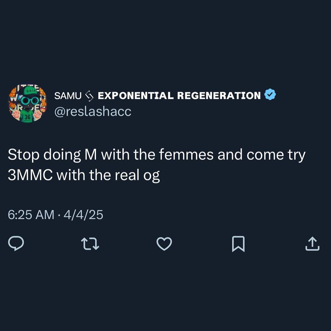The height and width of the screenshot is (331, 331).
Task: Open the @reslashacc handle link
Action: [93, 112]
